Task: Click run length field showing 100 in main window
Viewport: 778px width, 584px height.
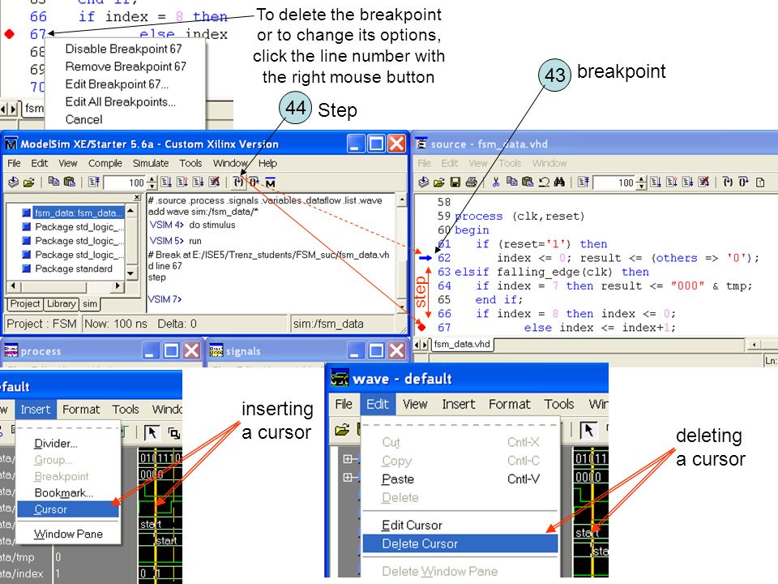Action: 126,182
